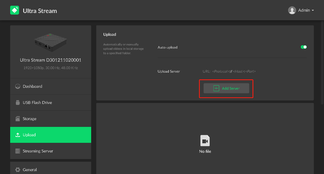Click the Upload Server label
The height and width of the screenshot is (174, 324).
point(169,71)
